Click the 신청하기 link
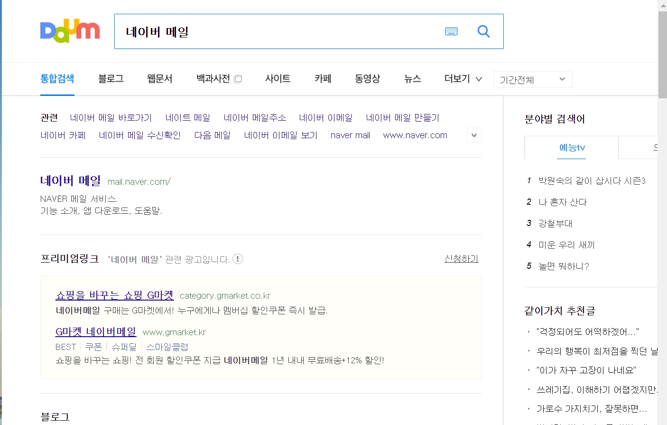Viewport: 667px width, 425px height. (x=461, y=259)
